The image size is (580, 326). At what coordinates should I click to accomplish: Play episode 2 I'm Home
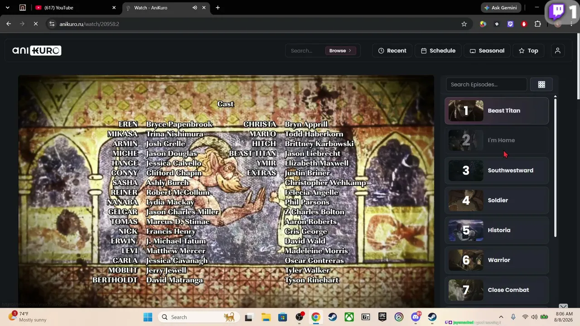(x=497, y=140)
